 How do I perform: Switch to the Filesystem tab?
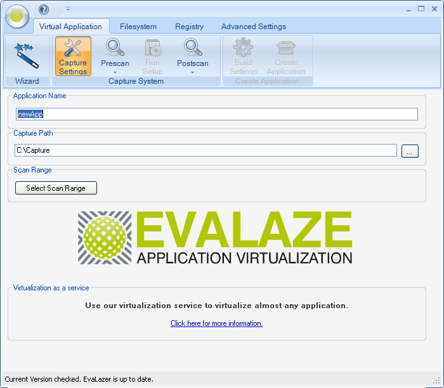click(x=138, y=27)
